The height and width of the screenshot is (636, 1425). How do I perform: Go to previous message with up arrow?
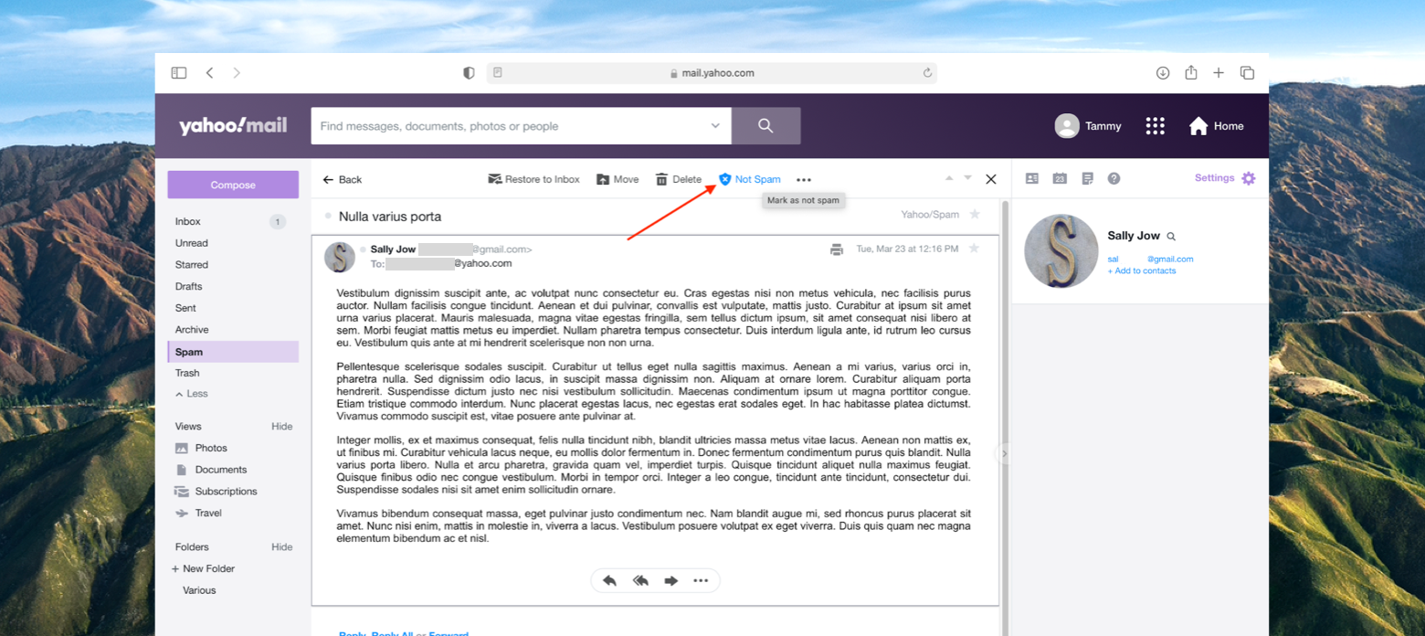point(949,178)
